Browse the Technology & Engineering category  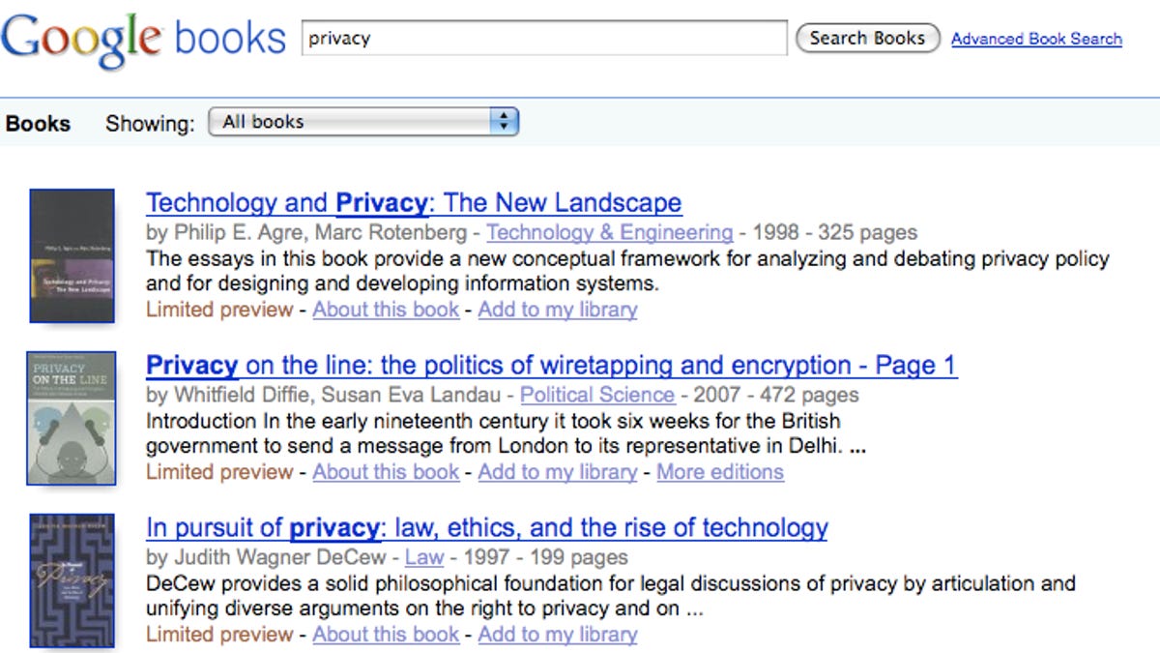(609, 232)
